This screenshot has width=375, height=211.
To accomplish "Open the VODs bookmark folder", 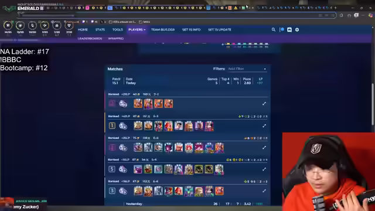I will (x=122, y=22).
